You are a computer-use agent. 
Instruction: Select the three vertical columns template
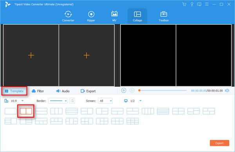click(56, 111)
